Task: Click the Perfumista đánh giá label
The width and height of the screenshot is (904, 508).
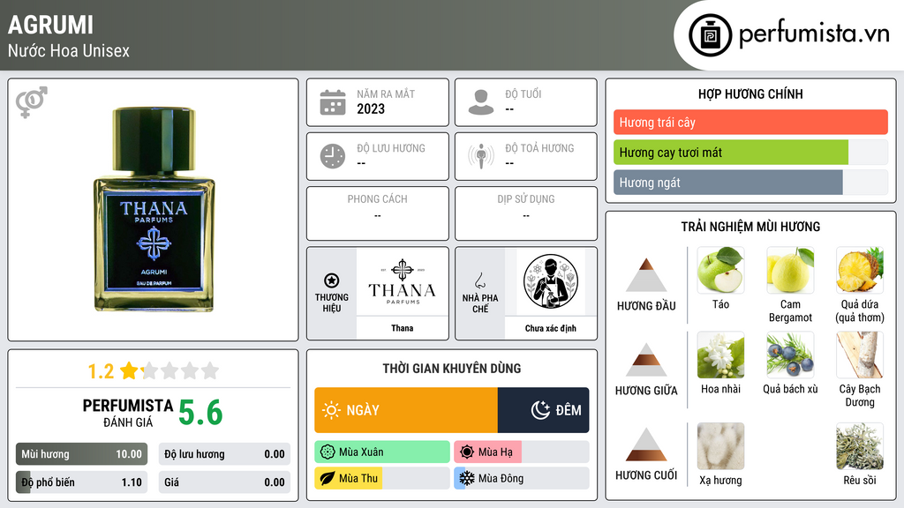Action: tap(128, 413)
